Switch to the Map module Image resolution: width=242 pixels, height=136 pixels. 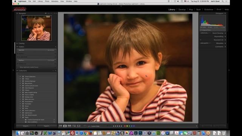[x=191, y=9]
